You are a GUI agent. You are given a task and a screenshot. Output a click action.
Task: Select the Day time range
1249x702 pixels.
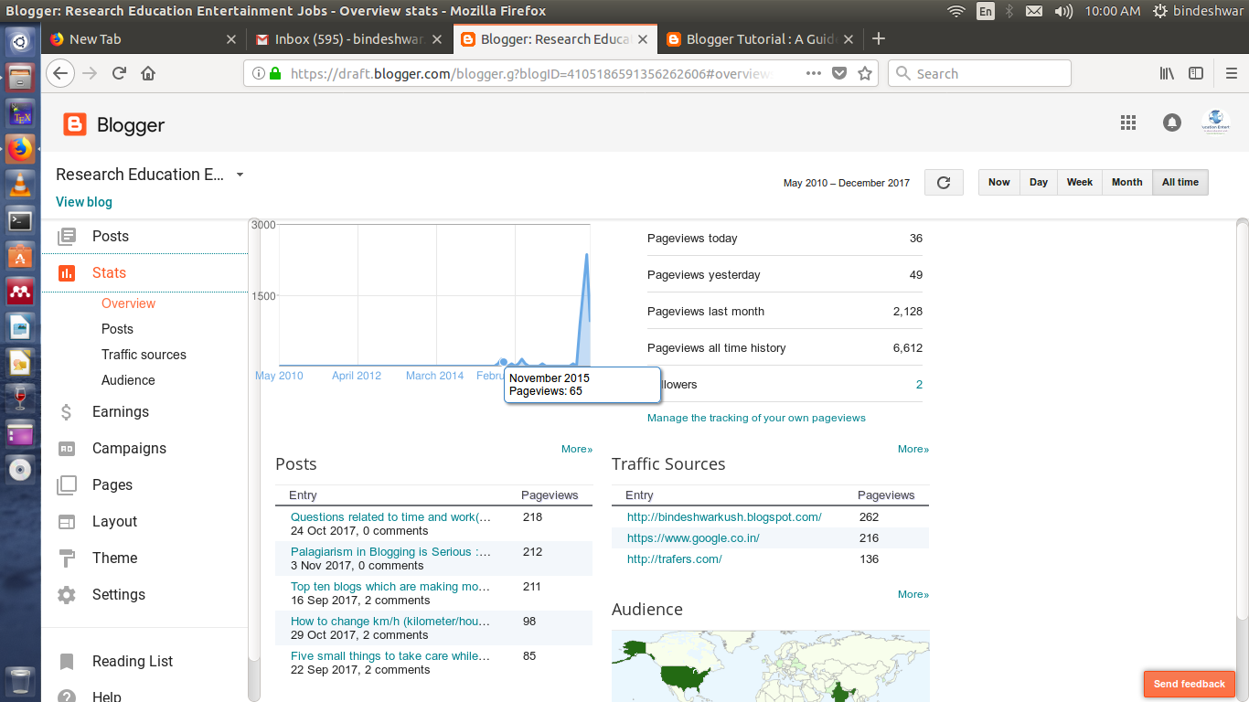pyautogui.click(x=1039, y=183)
